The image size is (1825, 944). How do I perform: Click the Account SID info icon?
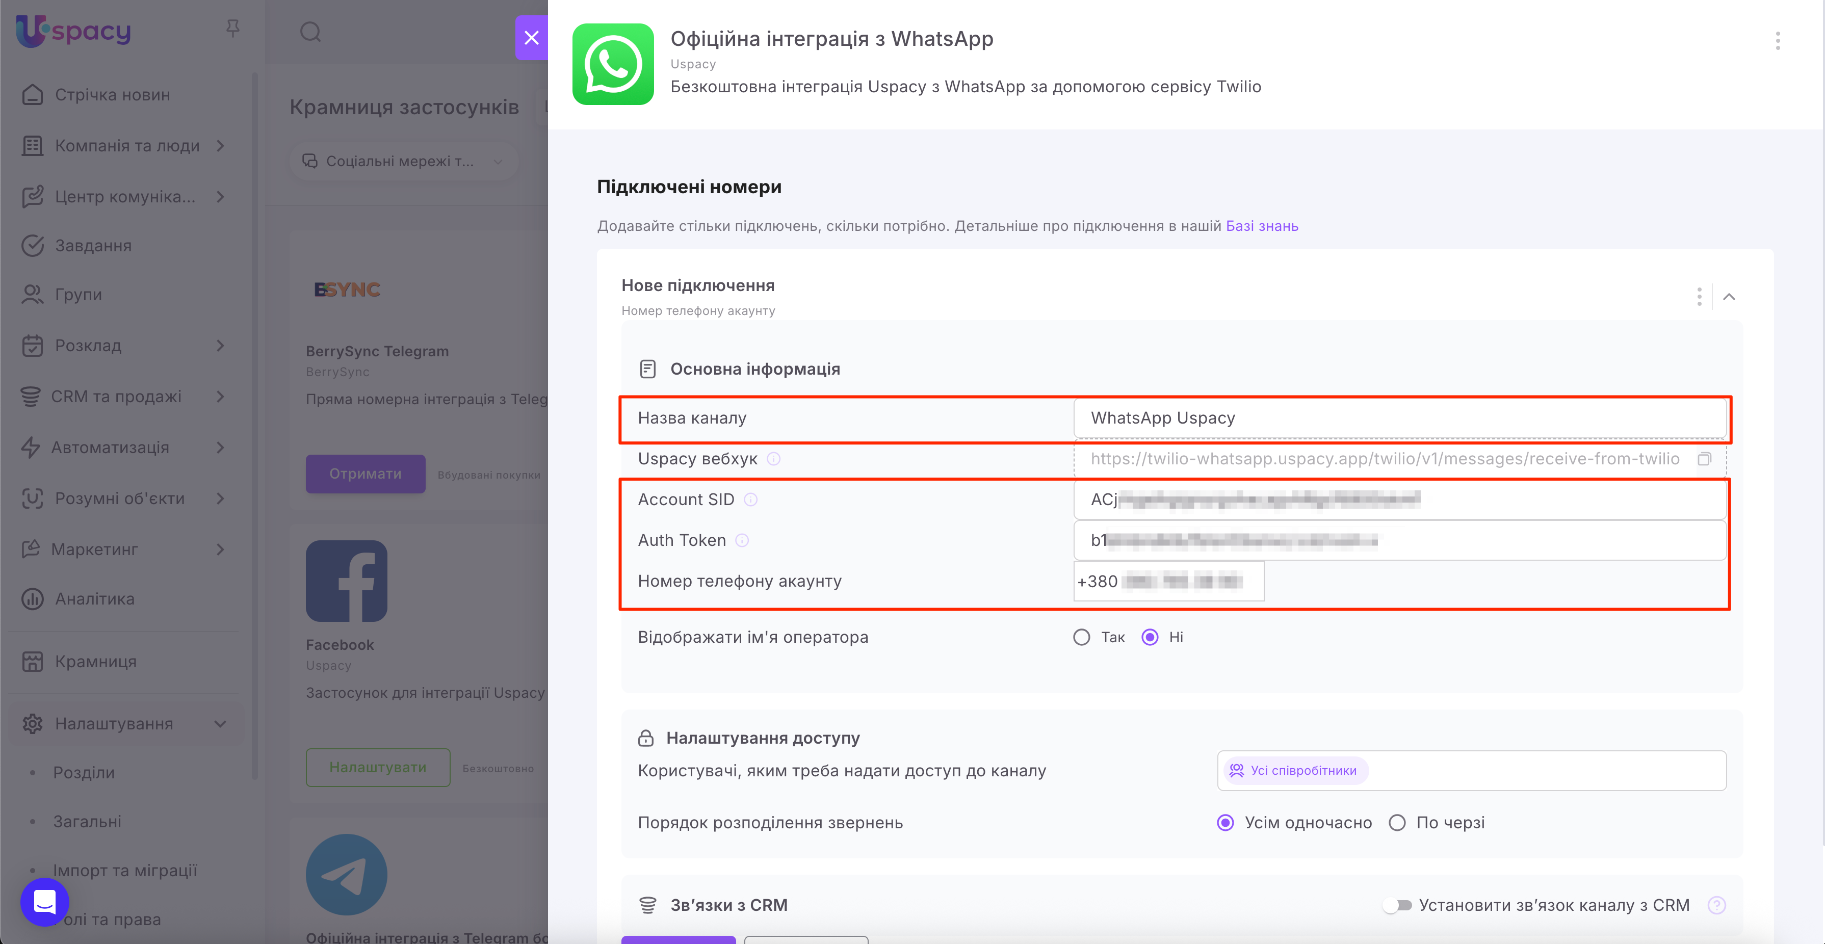coord(750,500)
